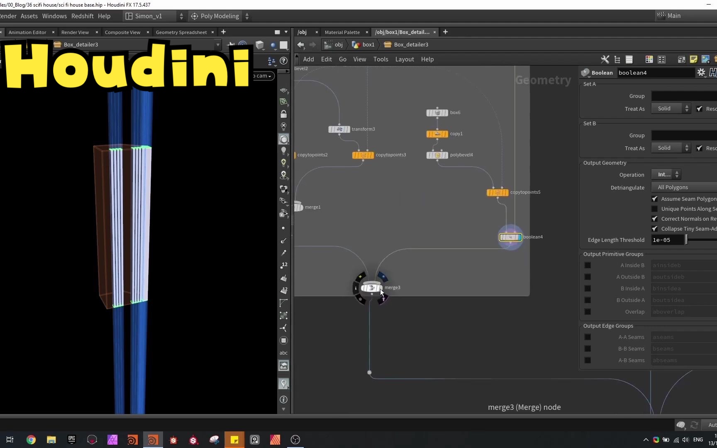Expand the left pane tab options arrow
Screen dimensions: 717x448
tap(286, 32)
